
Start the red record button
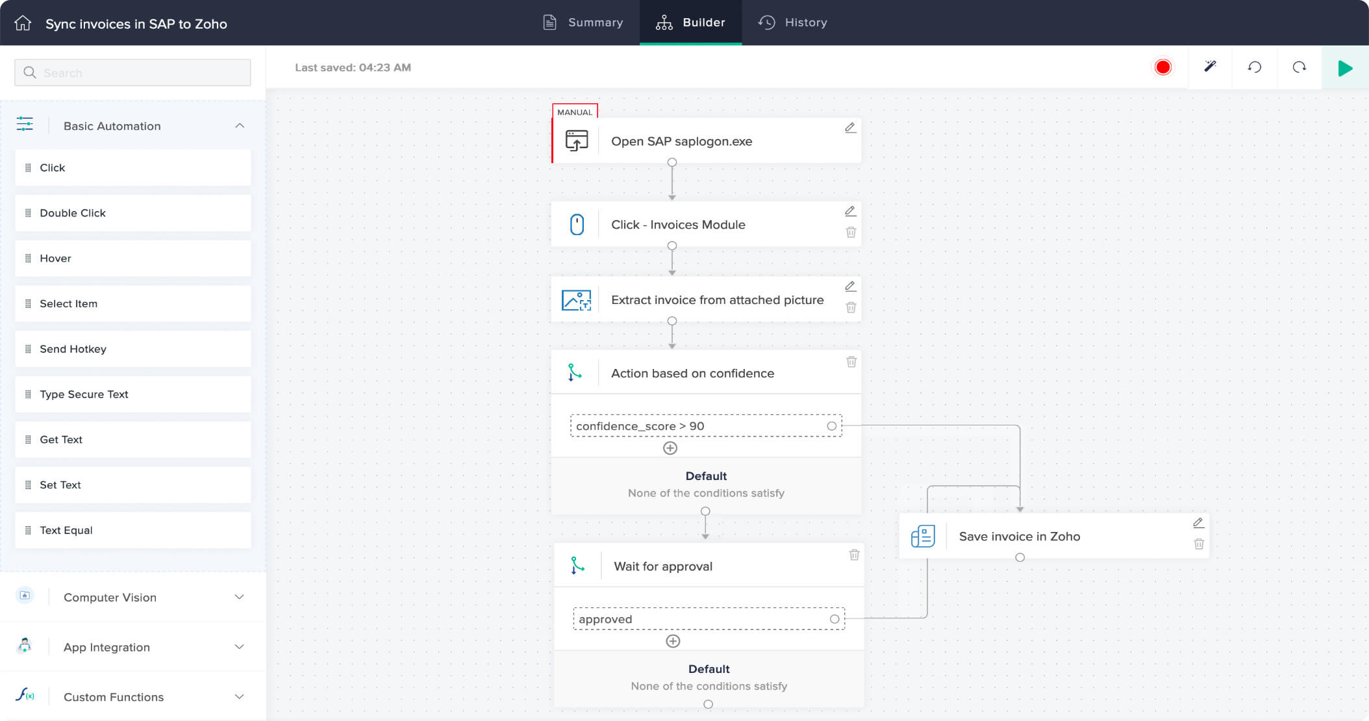[x=1162, y=68]
